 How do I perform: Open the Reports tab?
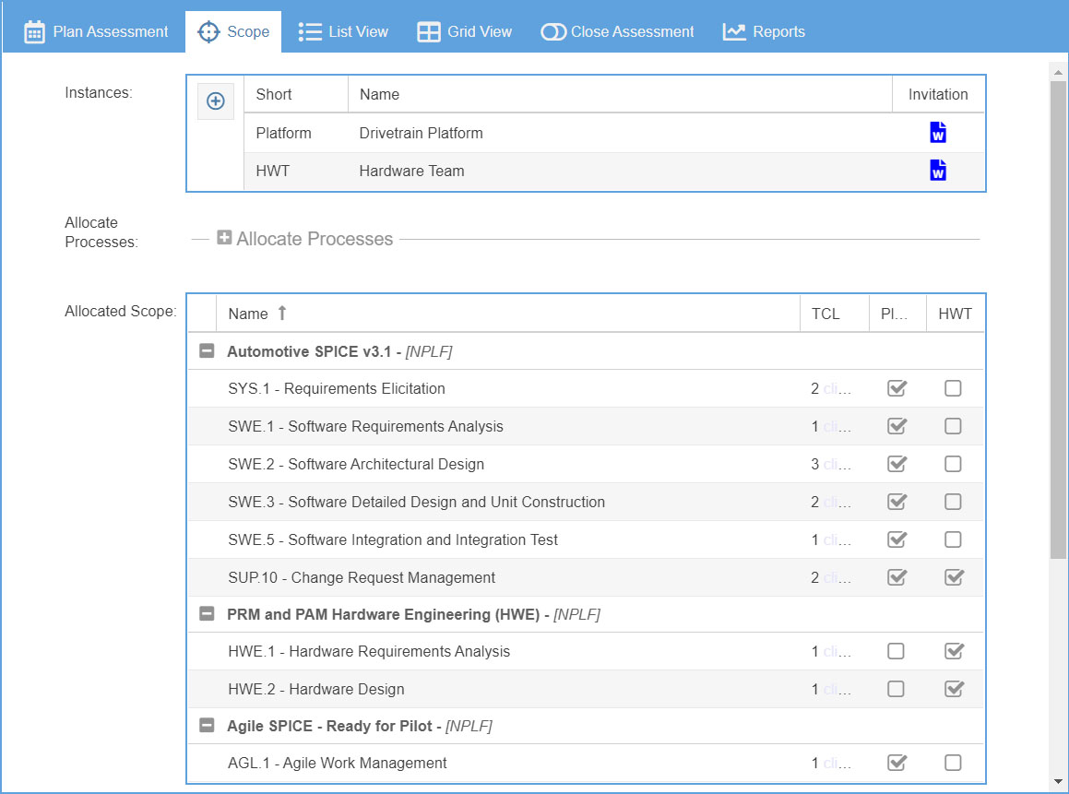pos(765,32)
